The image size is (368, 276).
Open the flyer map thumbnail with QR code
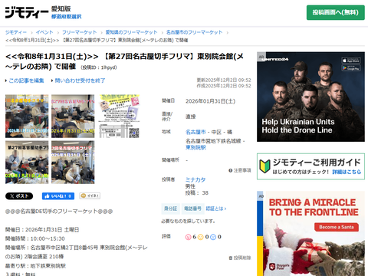pos(119,117)
